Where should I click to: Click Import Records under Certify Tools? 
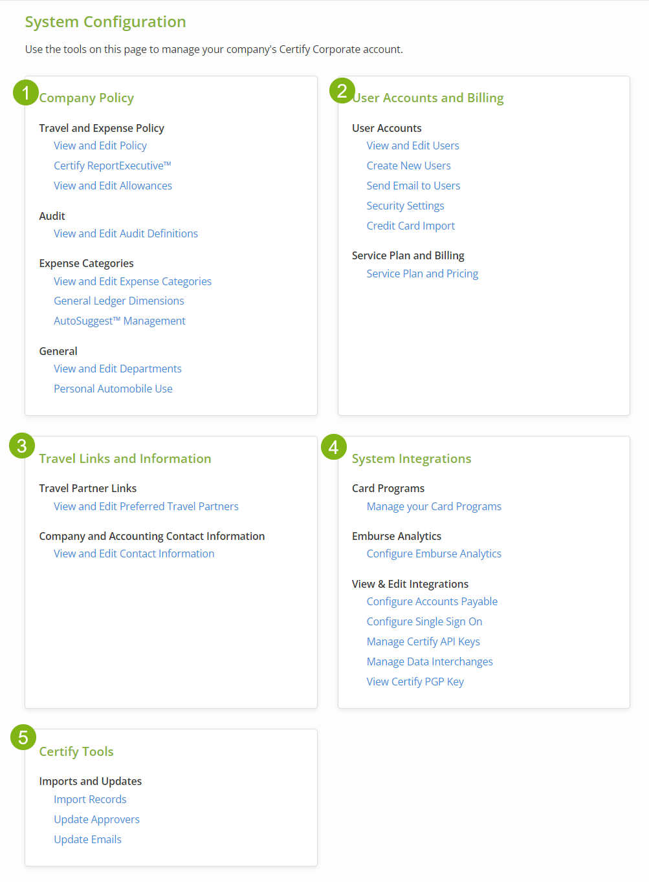click(90, 799)
